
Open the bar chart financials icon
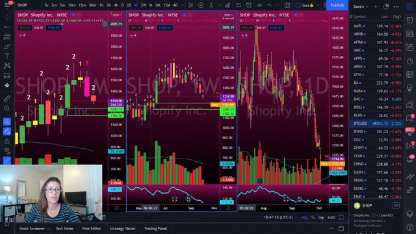coord(227,5)
